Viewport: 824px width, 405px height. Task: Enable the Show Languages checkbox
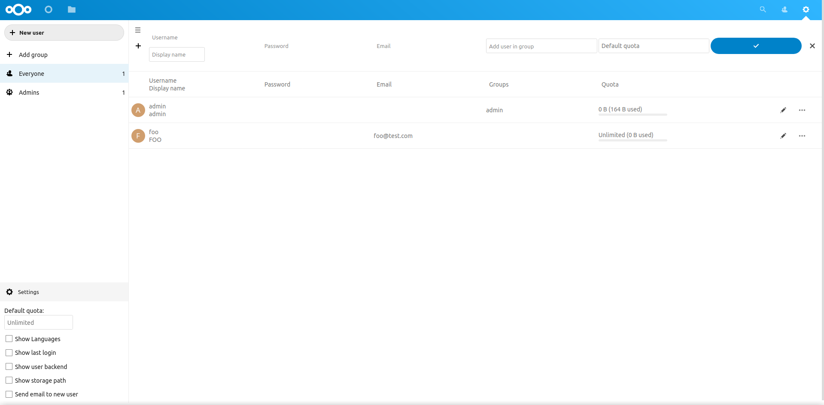9,339
